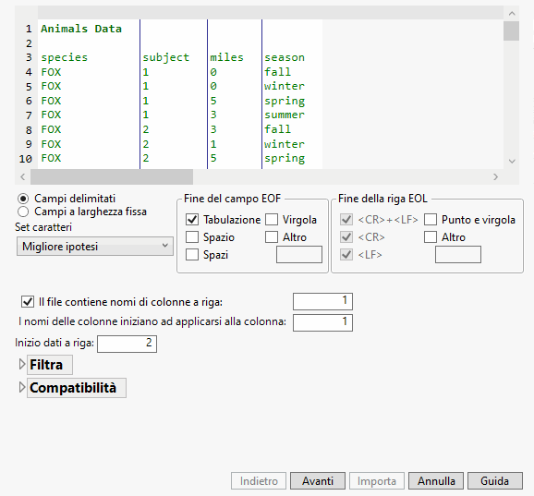Toggle the <CR> end of line checkbox
This screenshot has width=534, height=496.
pos(346,237)
